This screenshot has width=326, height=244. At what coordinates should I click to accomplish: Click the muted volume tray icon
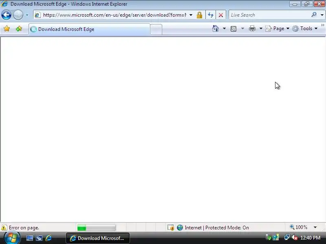click(294, 237)
